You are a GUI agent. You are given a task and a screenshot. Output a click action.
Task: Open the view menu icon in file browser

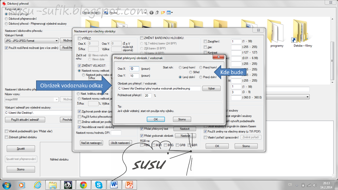[x=170, y=13]
